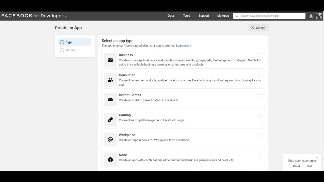Focus the developer documentation search field

[269, 16]
